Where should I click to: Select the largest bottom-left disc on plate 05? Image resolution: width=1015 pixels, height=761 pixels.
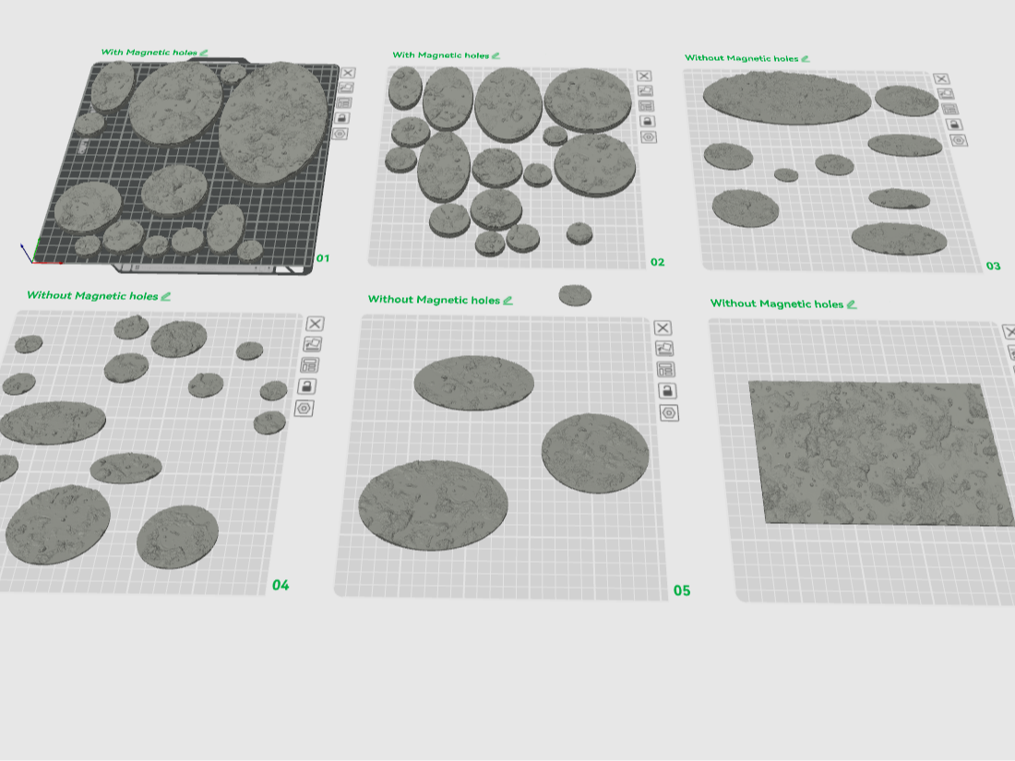coord(433,505)
